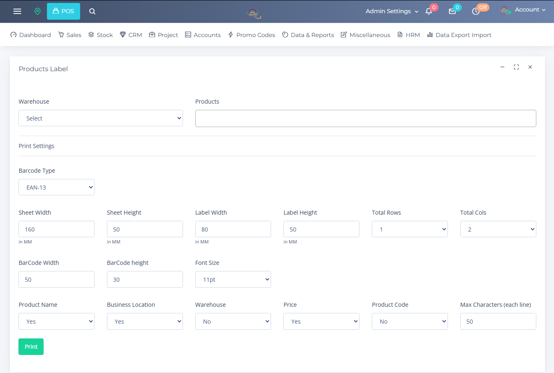
Task: Click the Stock layers icon
Action: pos(91,35)
